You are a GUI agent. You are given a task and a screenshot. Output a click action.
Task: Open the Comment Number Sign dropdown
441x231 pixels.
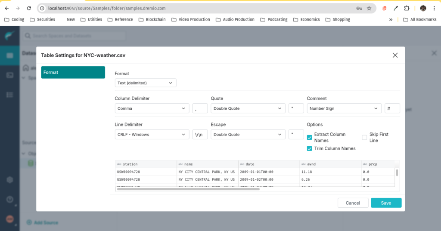pyautogui.click(x=344, y=108)
